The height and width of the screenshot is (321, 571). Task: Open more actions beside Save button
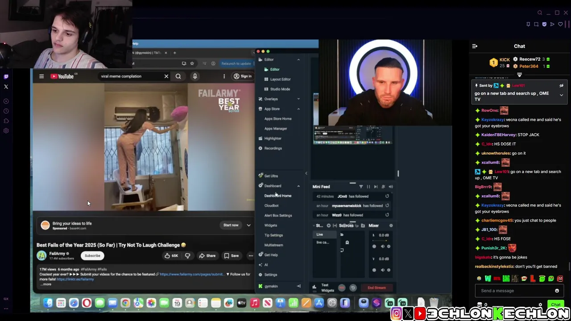coord(250,256)
